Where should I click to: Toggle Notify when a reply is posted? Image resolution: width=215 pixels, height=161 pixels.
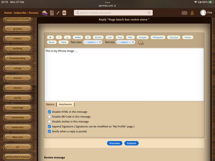click(49, 132)
